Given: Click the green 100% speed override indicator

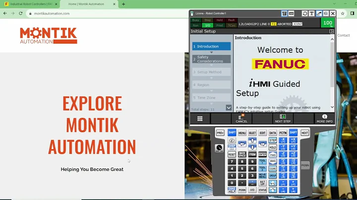Looking at the screenshot, I should coord(328,23).
